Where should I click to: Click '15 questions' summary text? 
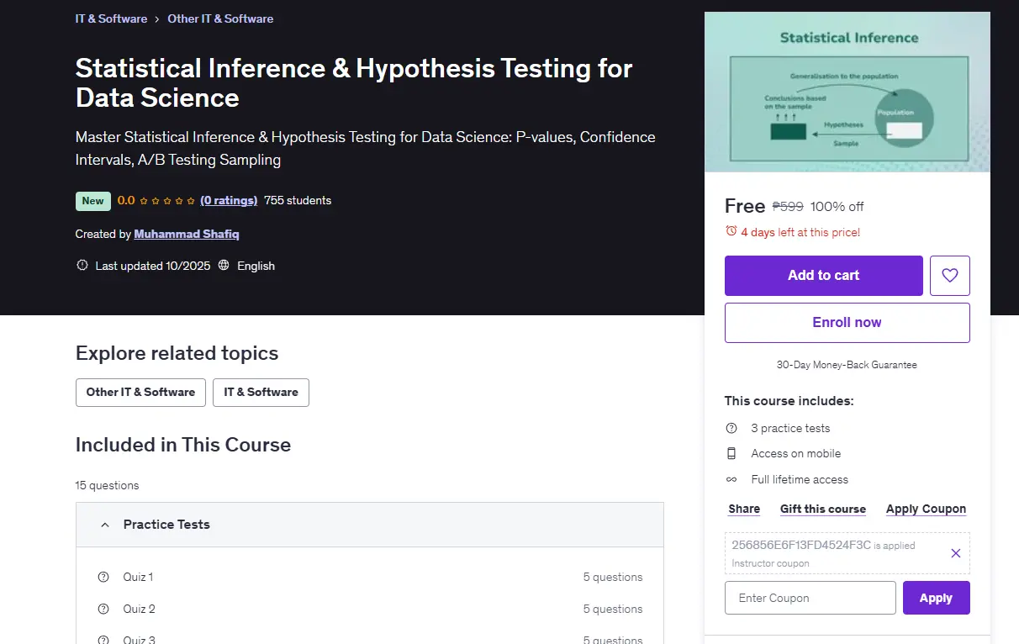[108, 485]
